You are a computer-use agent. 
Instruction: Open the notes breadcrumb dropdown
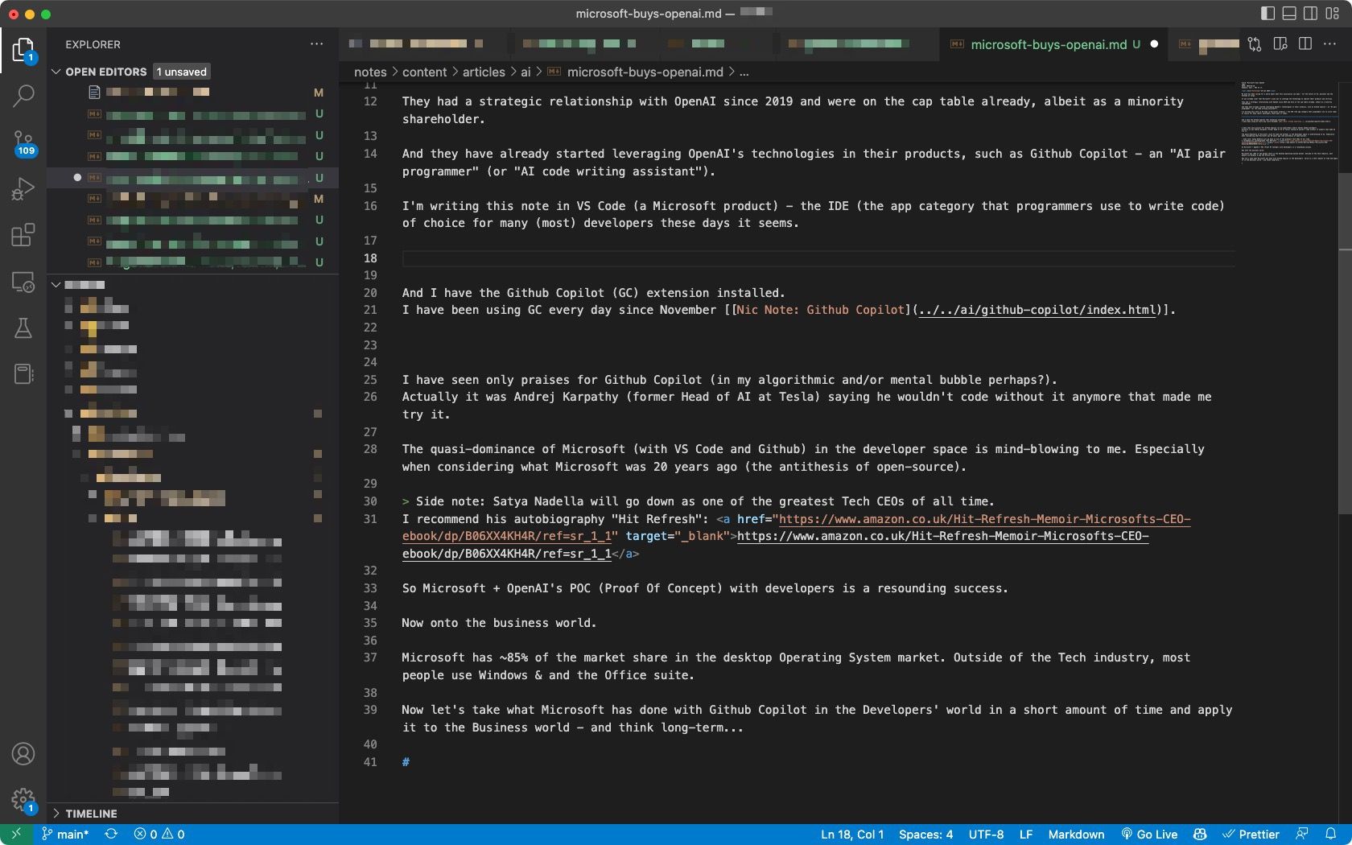tap(370, 72)
